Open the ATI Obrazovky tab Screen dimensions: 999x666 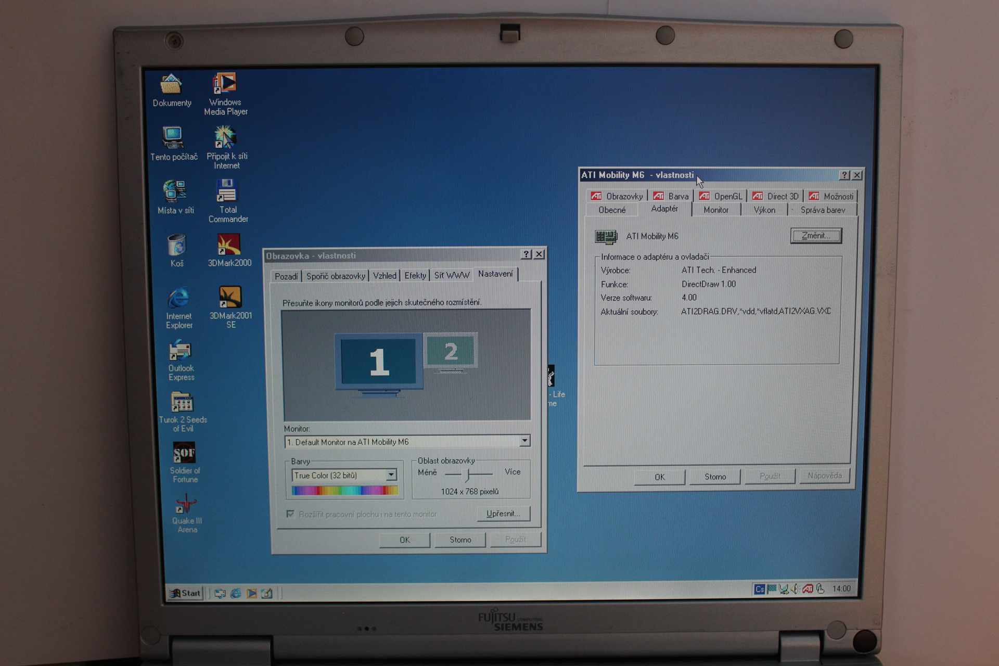tap(617, 196)
